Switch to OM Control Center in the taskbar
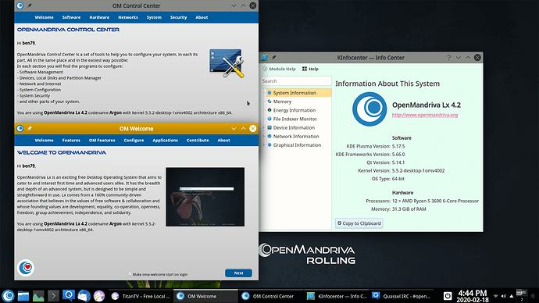Screen dimensions: 539x303 [270, 296]
